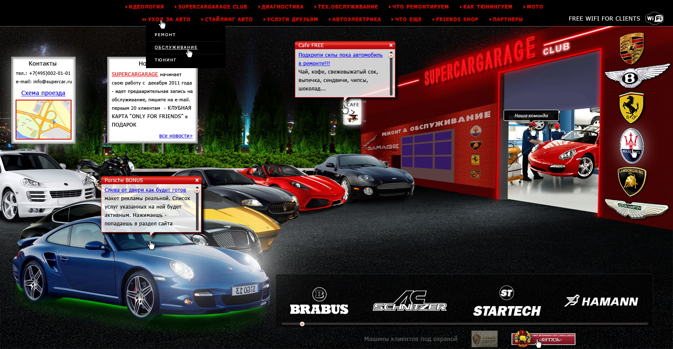This screenshot has height=349, width=673.
Task: Open the large Maserati trident badge
Action: pos(631,145)
